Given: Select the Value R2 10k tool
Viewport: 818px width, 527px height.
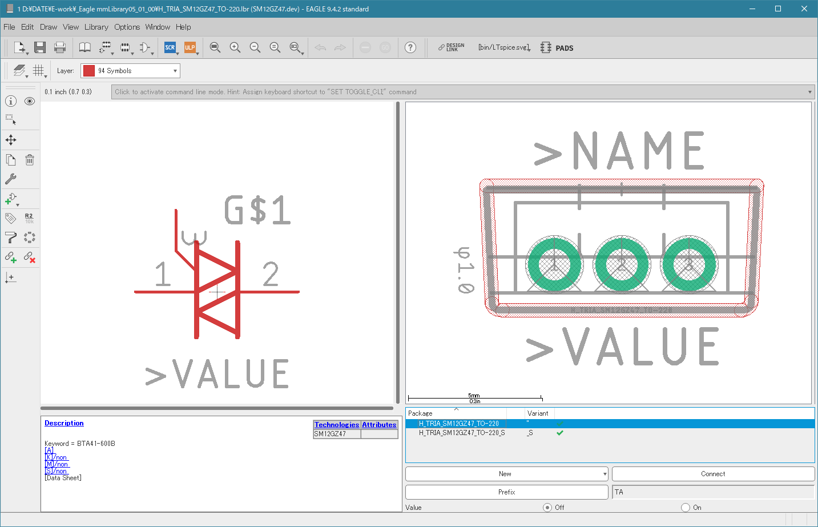Looking at the screenshot, I should (x=30, y=218).
